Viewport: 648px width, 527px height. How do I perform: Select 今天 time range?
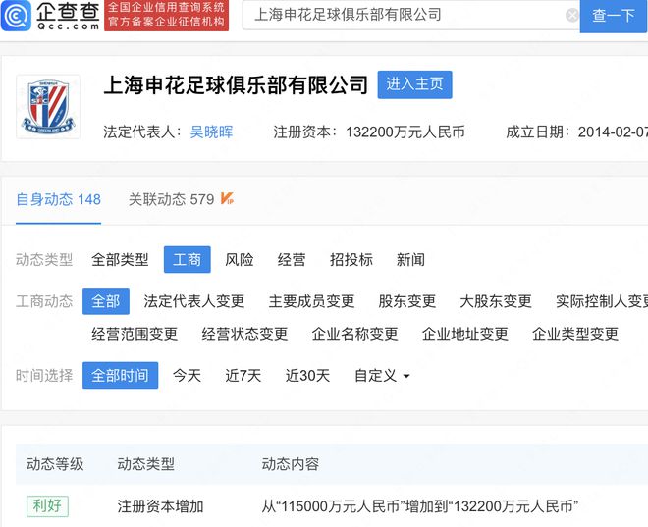[187, 376]
